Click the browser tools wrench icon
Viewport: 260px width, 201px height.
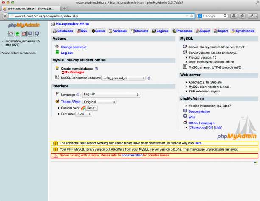tap(252, 16)
